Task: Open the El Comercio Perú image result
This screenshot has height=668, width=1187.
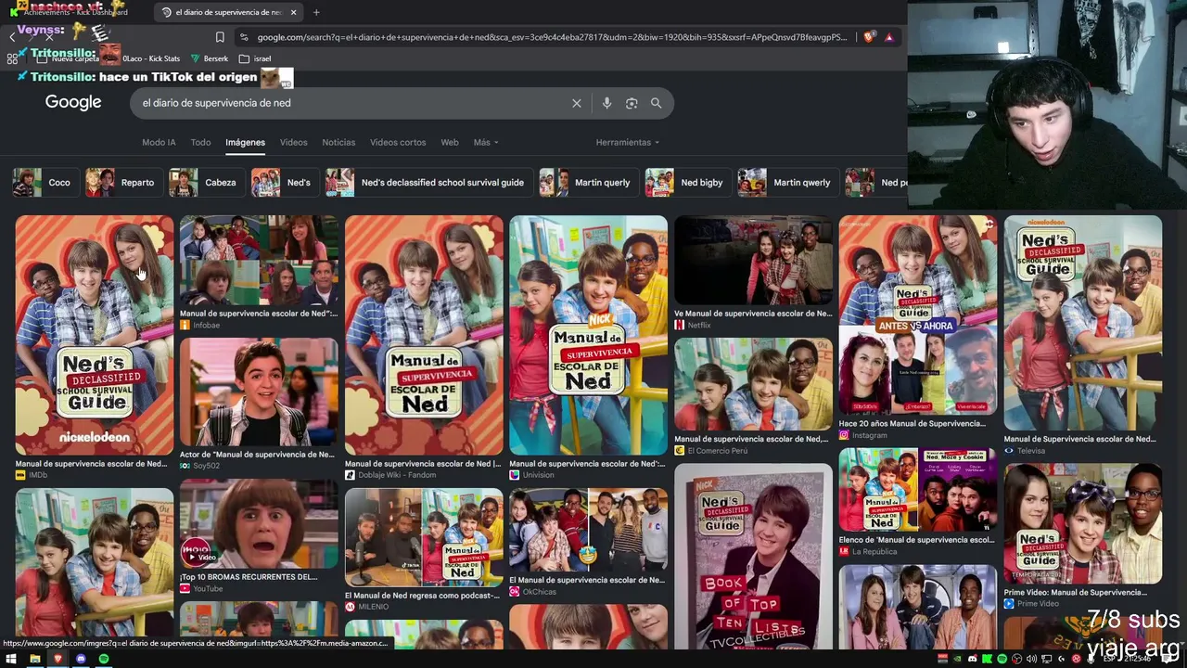Action: tap(753, 384)
